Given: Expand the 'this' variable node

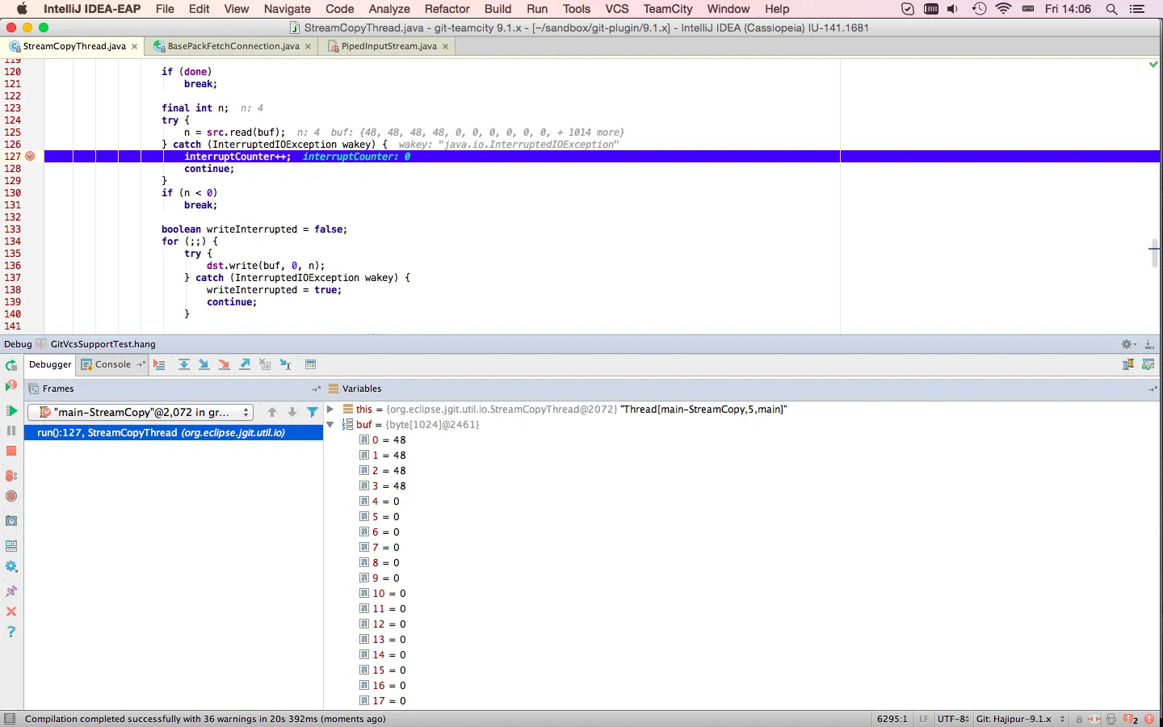Looking at the screenshot, I should 330,410.
